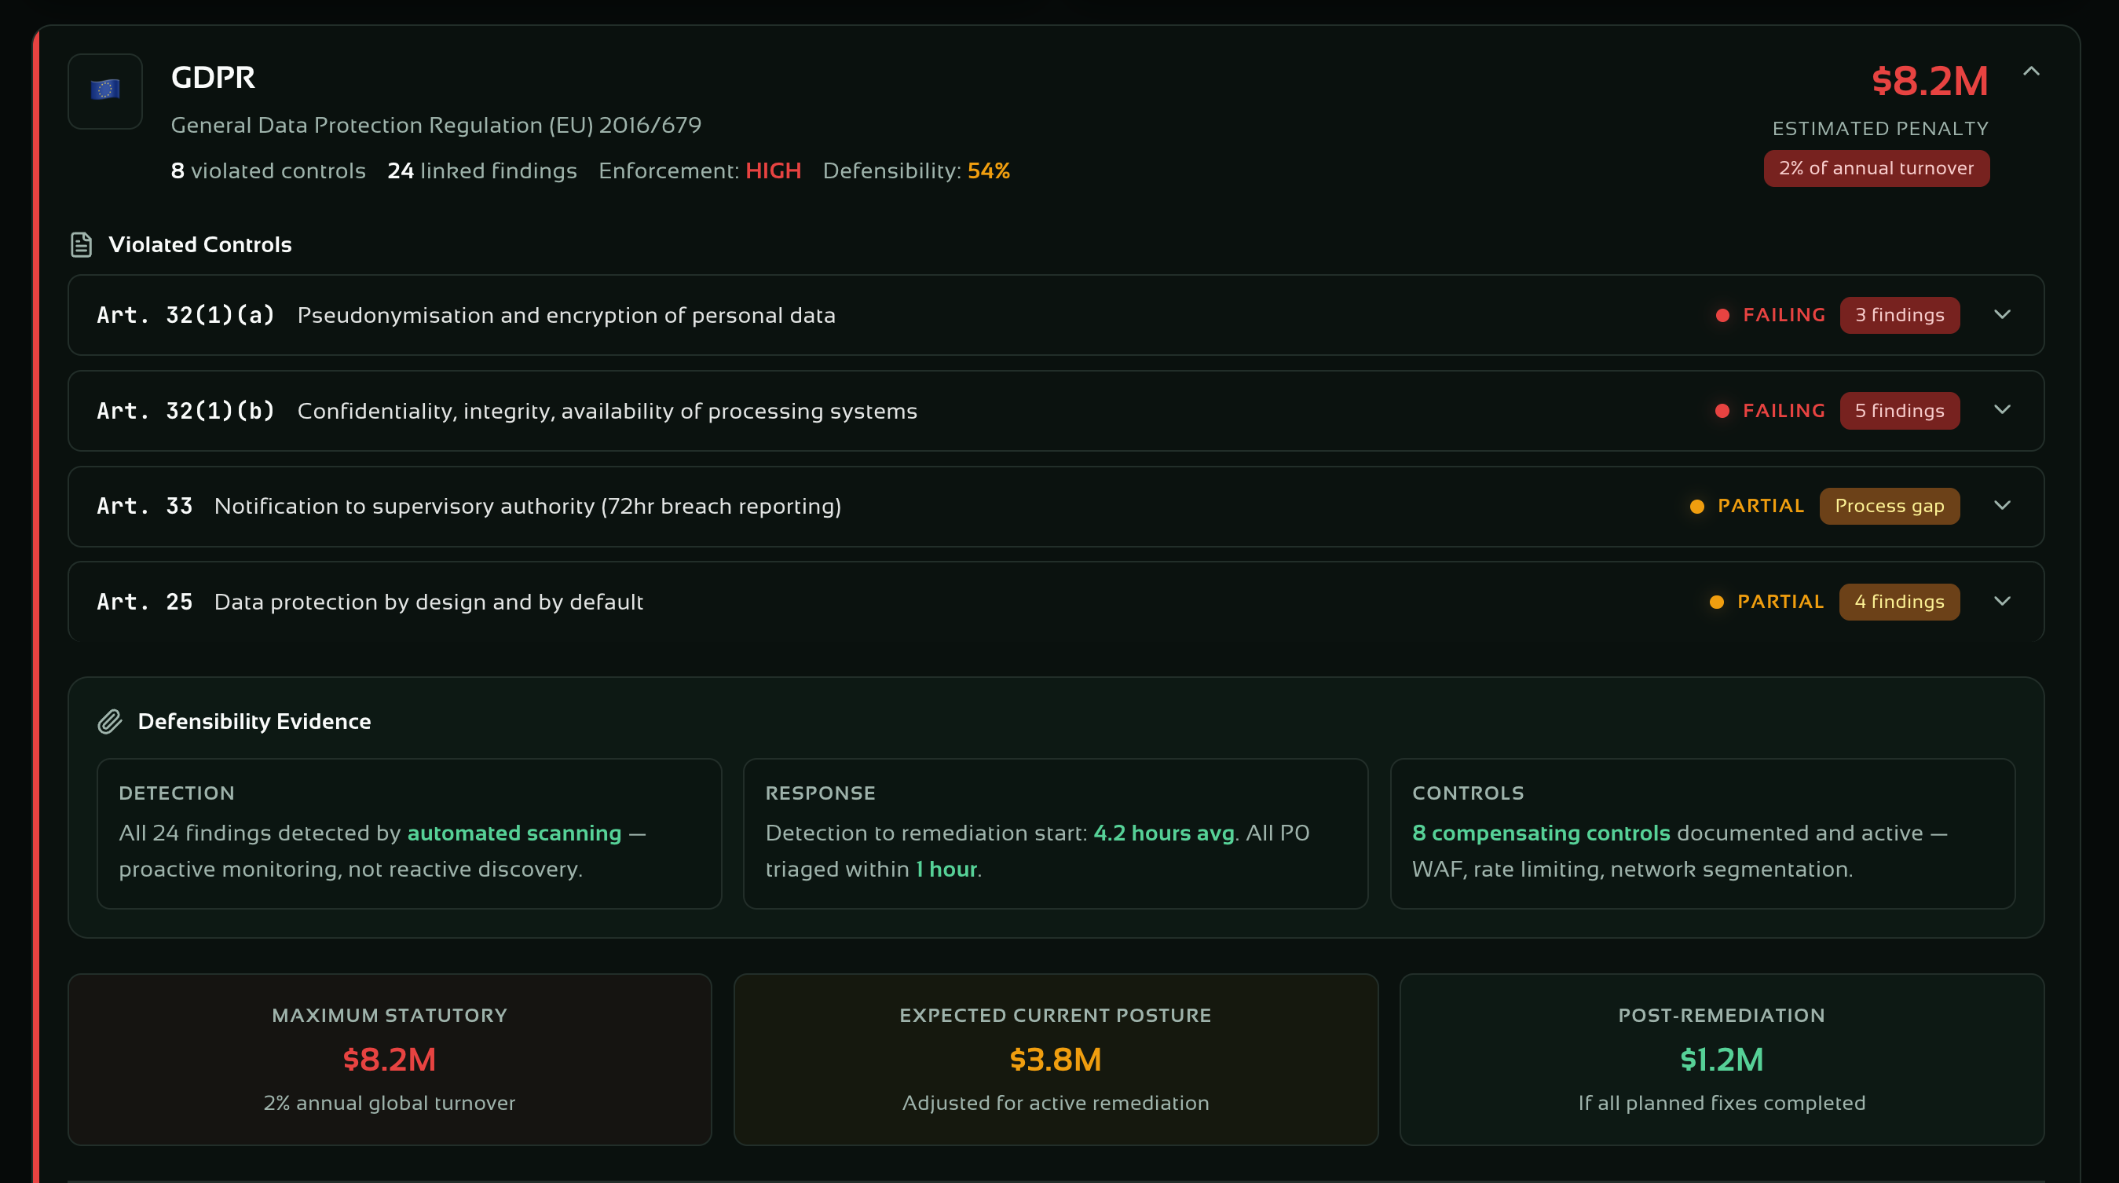Select the Maximum Statutory $8.2M card
Screen dimensions: 2119x1183
389,1060
